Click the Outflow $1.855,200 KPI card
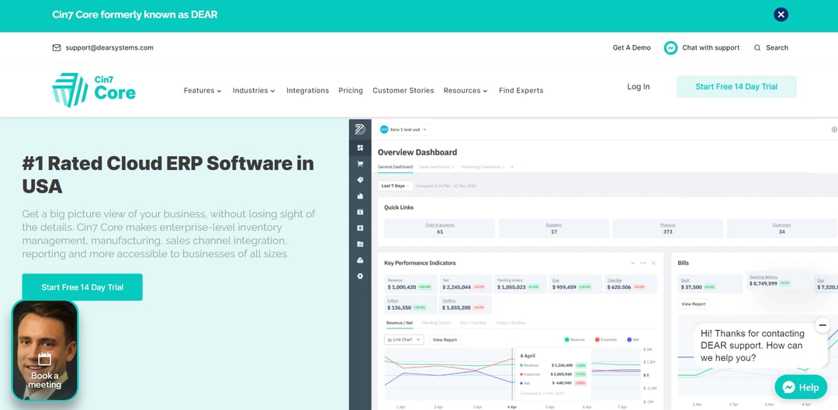 click(x=466, y=304)
